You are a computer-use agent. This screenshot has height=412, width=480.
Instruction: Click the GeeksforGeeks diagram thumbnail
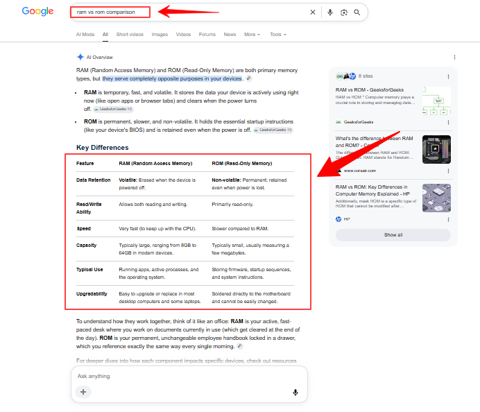[x=436, y=101]
